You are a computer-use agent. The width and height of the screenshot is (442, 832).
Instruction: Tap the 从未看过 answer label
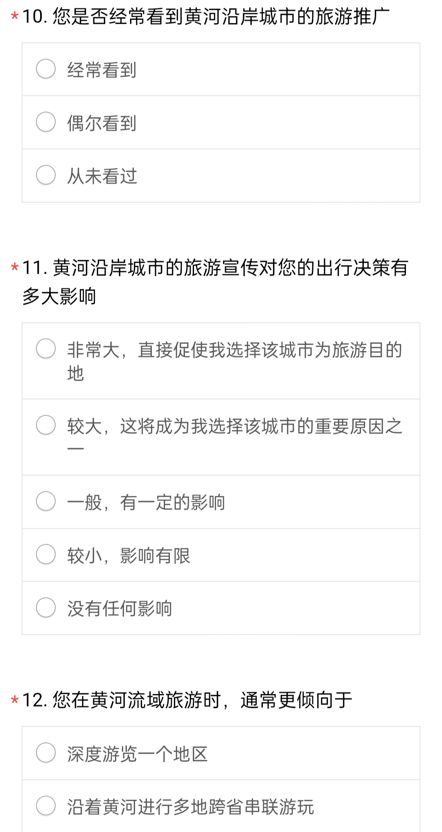[x=102, y=176]
